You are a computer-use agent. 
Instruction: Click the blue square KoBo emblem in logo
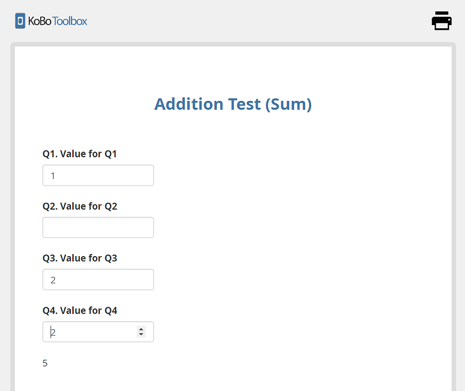click(x=19, y=20)
